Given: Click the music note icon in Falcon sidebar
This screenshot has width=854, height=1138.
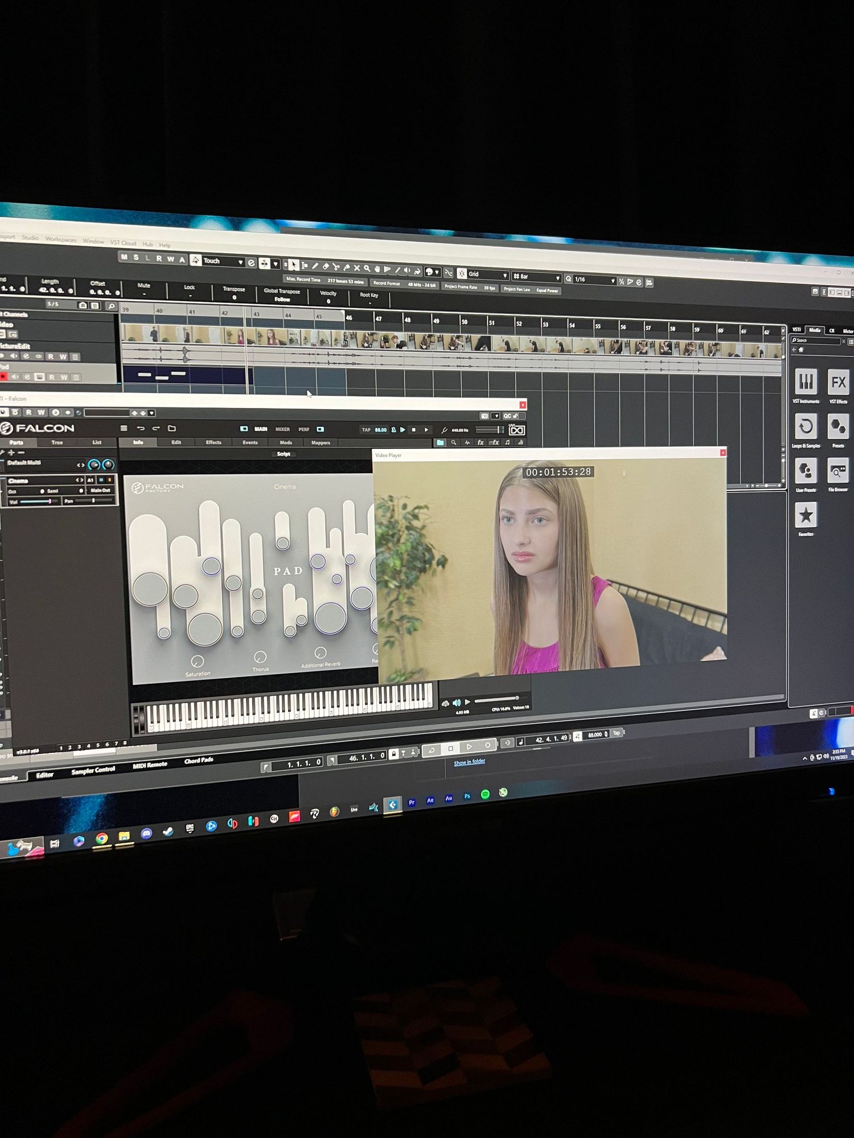Looking at the screenshot, I should pyautogui.click(x=507, y=442).
